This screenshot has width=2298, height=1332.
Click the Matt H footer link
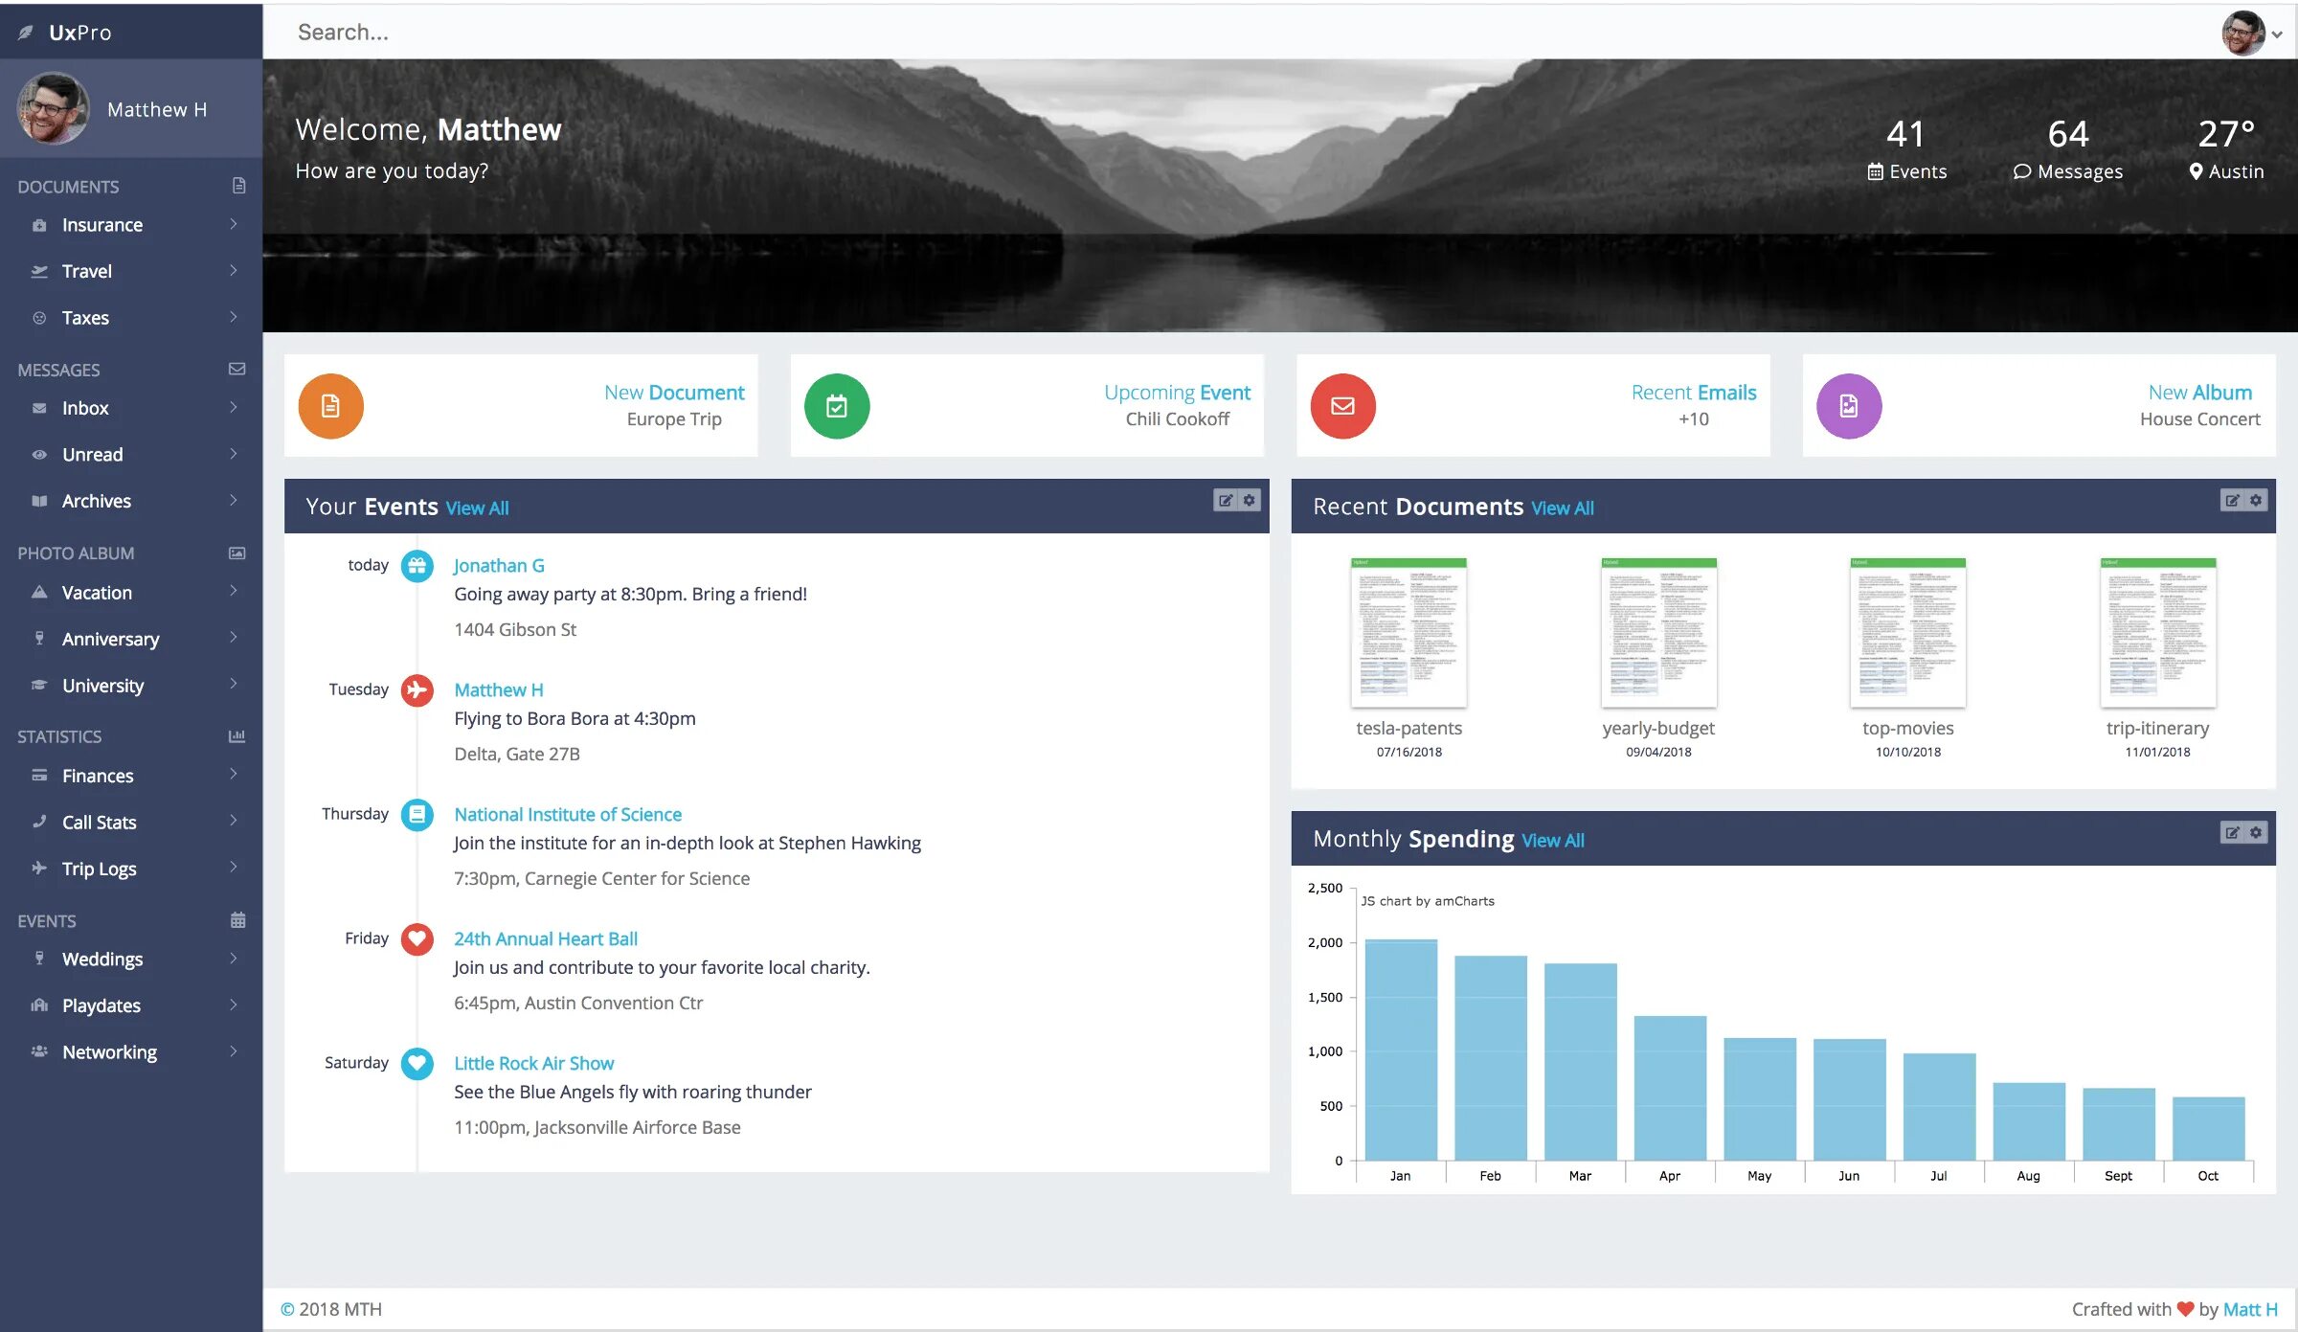[x=2249, y=1309]
